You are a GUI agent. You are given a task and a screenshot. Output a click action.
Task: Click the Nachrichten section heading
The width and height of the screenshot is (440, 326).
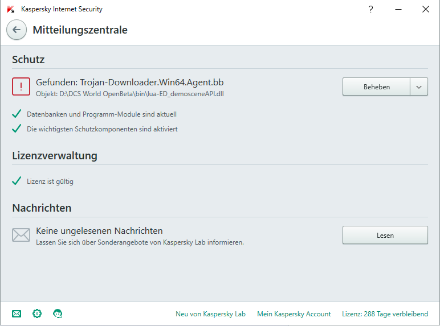pos(42,208)
